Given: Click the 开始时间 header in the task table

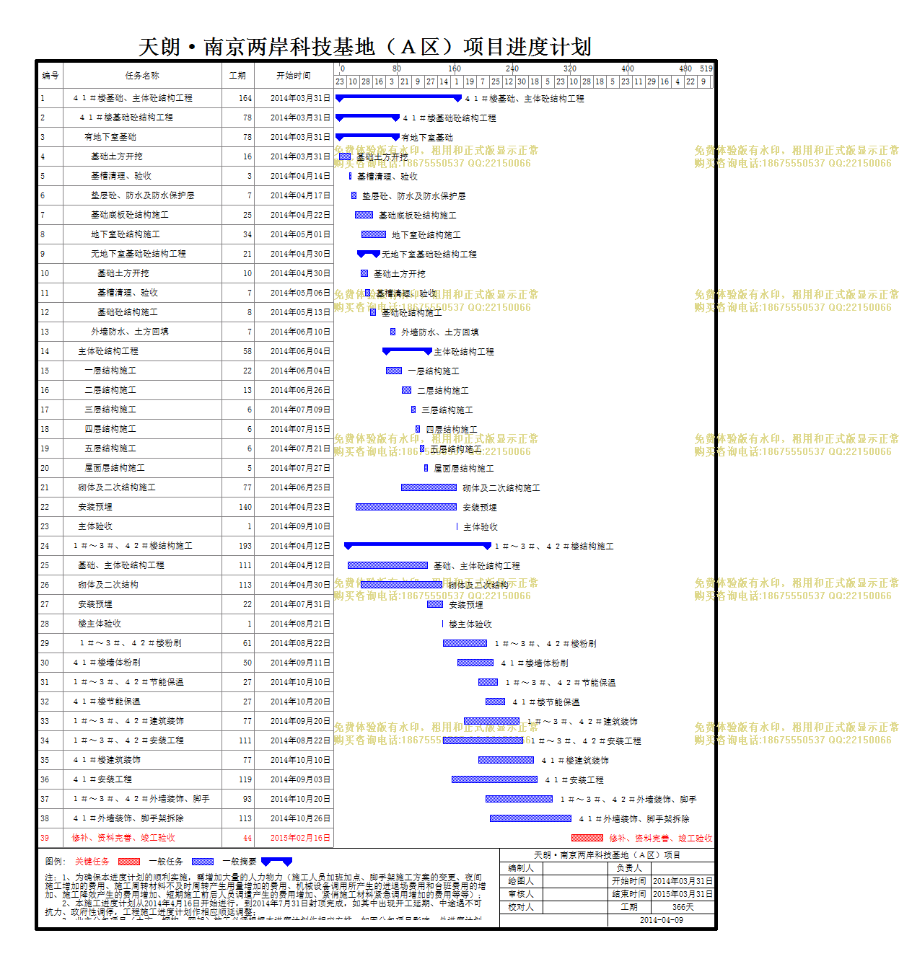Looking at the screenshot, I should click(x=293, y=75).
